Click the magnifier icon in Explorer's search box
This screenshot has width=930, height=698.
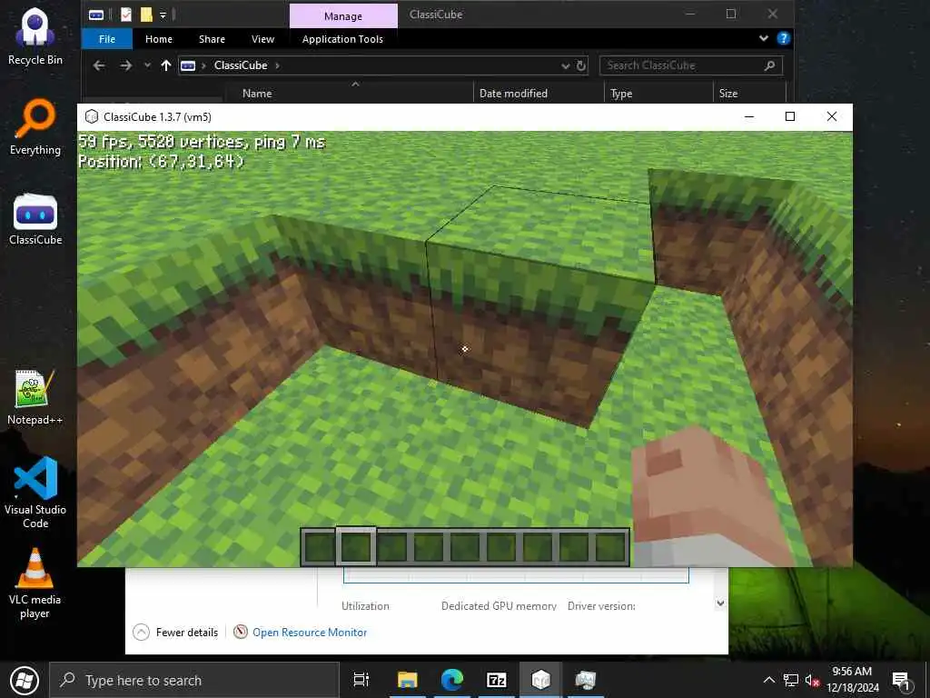tap(769, 65)
